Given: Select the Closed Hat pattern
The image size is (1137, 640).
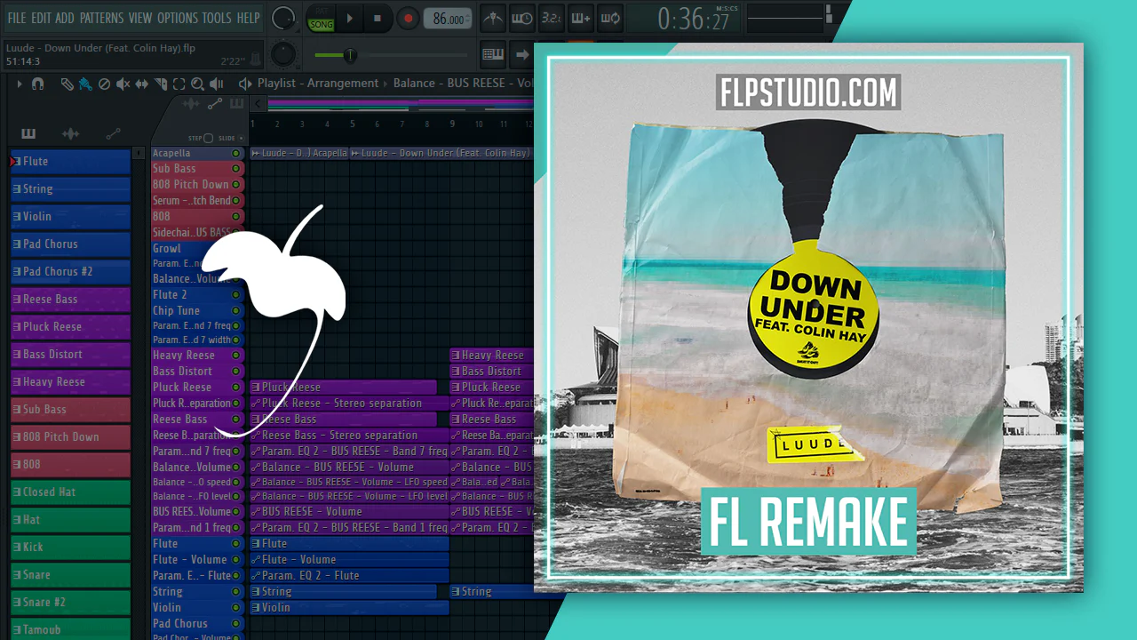Looking at the screenshot, I should click(x=70, y=492).
